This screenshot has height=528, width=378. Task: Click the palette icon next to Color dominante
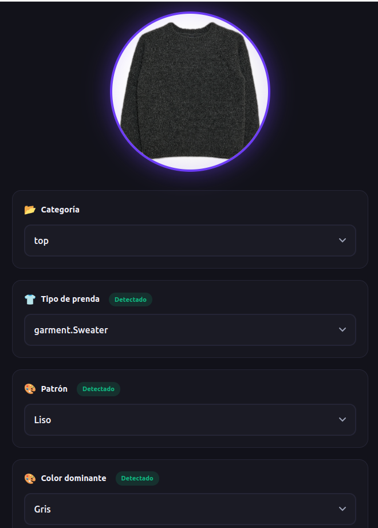pyautogui.click(x=30, y=478)
